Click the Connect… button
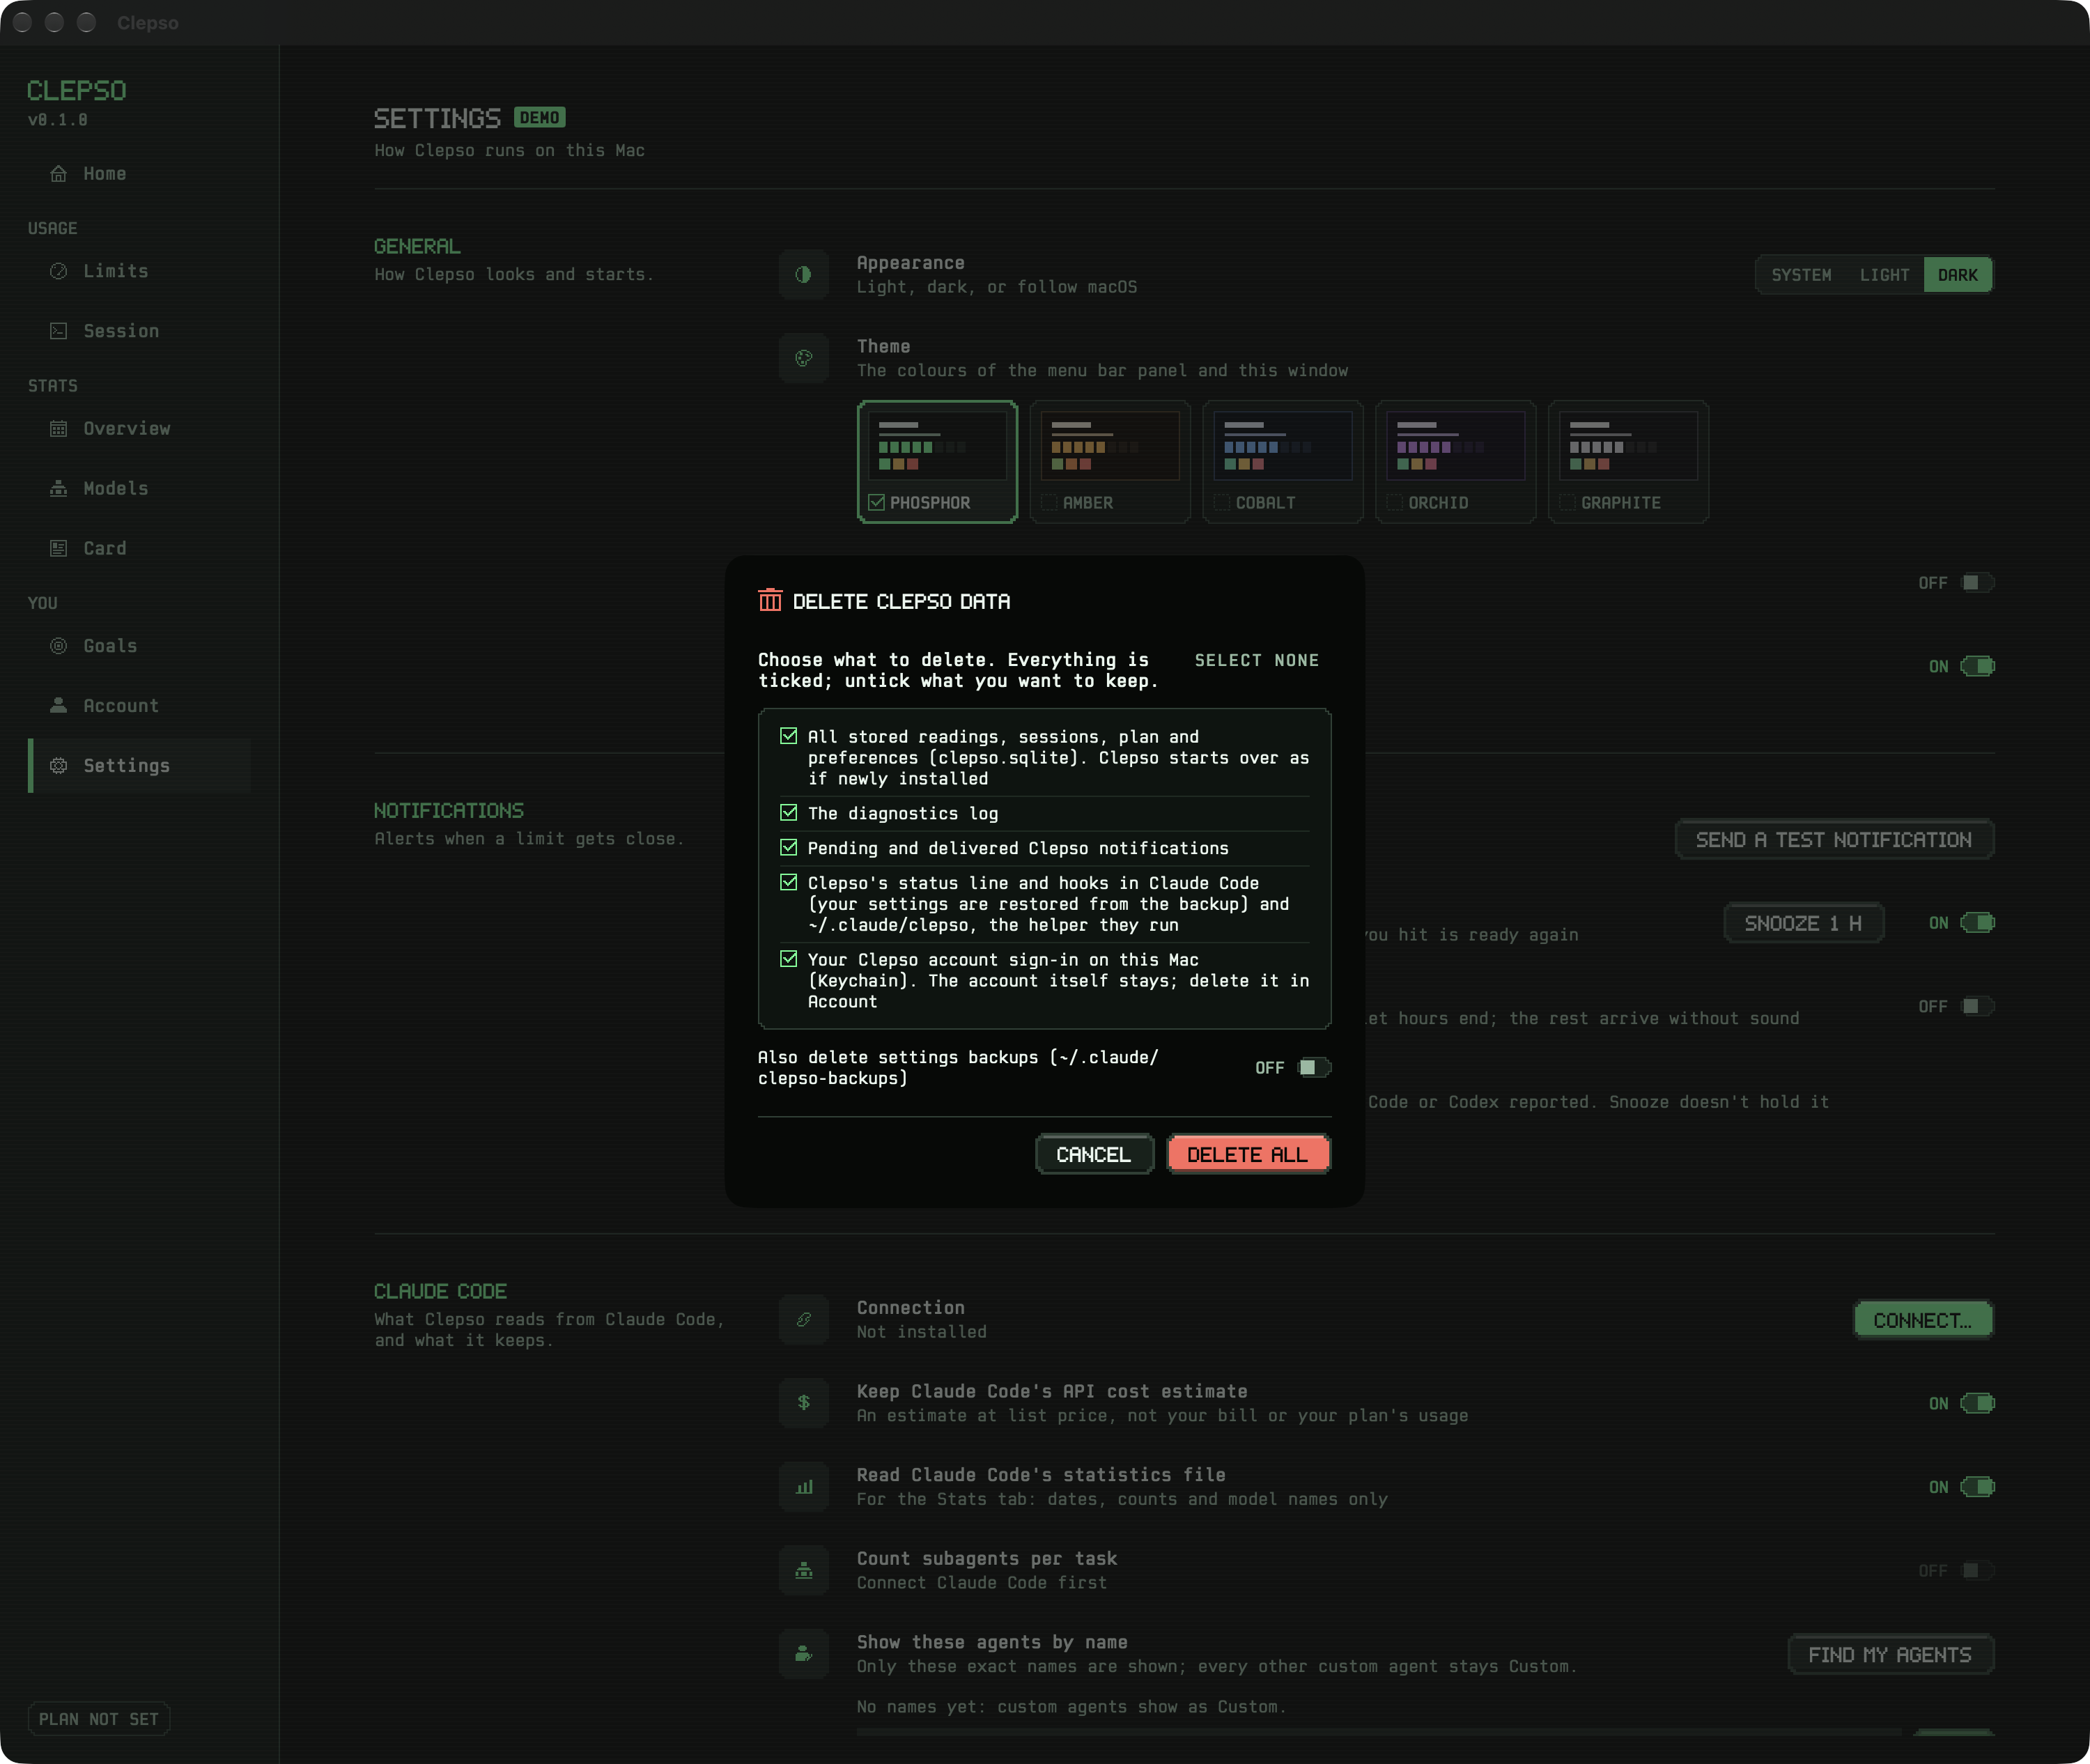 tap(1923, 1320)
